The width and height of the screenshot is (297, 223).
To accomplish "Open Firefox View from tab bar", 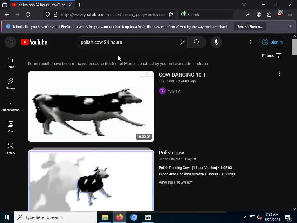I will pyautogui.click(x=5, y=5).
